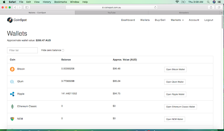The height and width of the screenshot is (131, 224).
Task: Click the Open NEM Wallet button
Action: (175, 119)
